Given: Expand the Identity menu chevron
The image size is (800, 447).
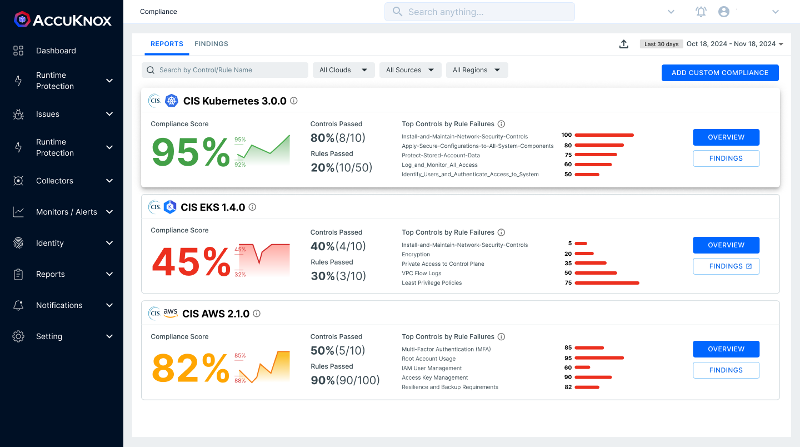Looking at the screenshot, I should pyautogui.click(x=109, y=243).
